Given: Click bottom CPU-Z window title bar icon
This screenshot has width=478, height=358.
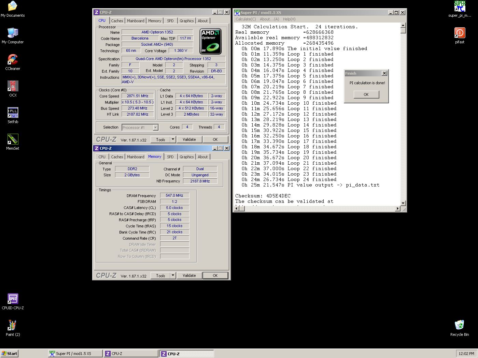Looking at the screenshot, I should tap(97, 148).
